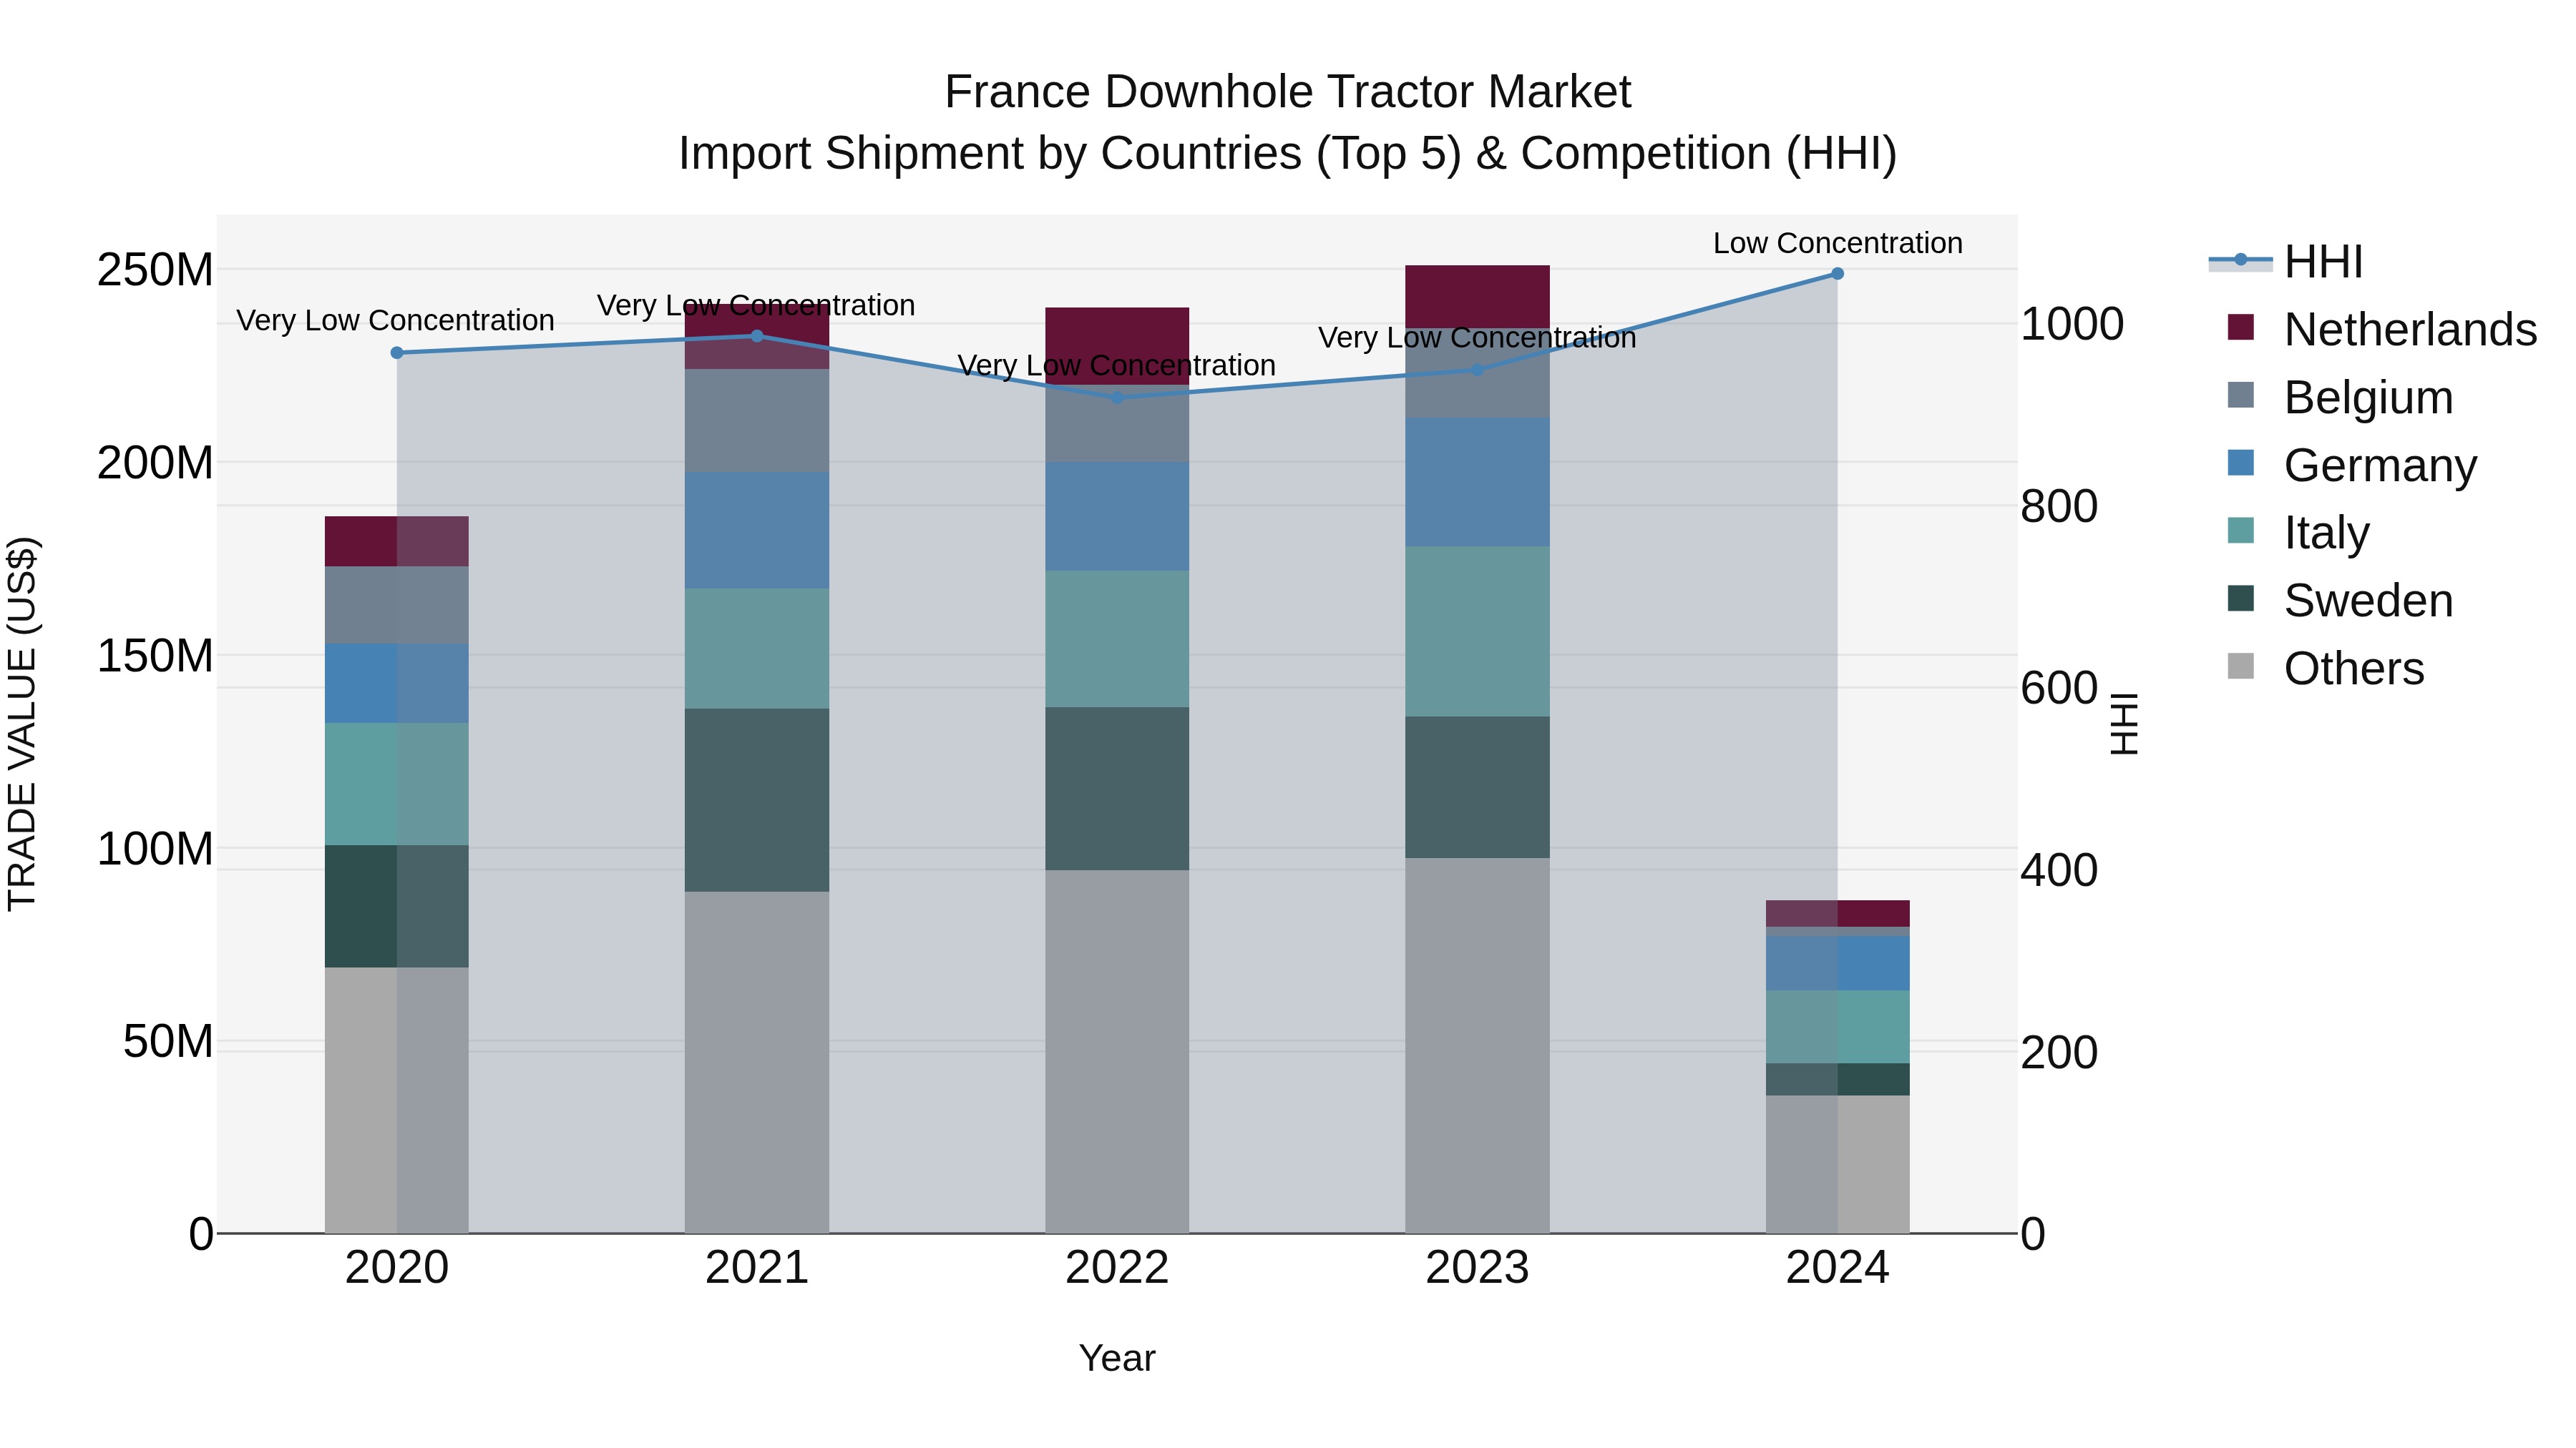Toggle Sweden legend label
Screen dimensions: 2576x1448
click(2369, 601)
